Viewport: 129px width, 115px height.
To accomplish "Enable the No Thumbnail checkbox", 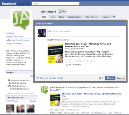I will click(x=67, y=65).
